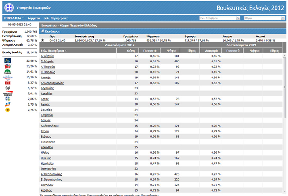The image size is (288, 196).
Task: Open Αργολίδος district link
Action: pos(47,88)
